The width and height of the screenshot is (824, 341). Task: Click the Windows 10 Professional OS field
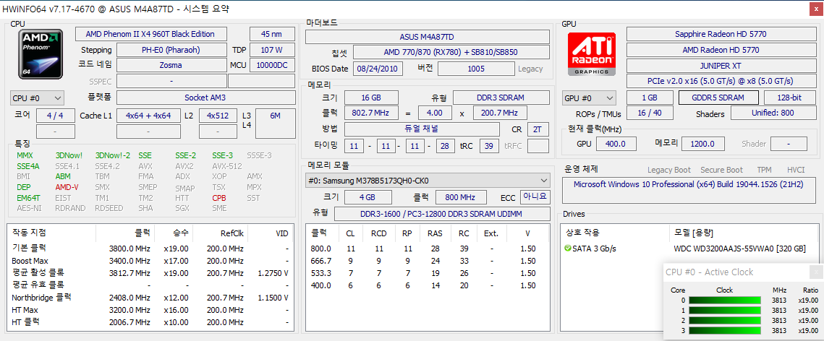(689, 190)
